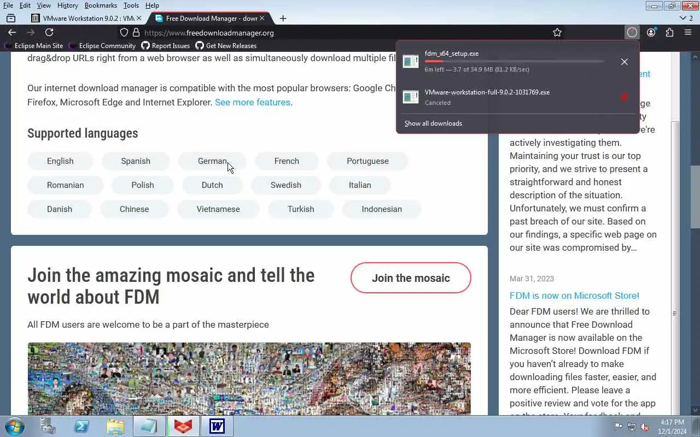This screenshot has height=437, width=700.
Task: Open Get New Releases bookmark
Action: point(226,46)
